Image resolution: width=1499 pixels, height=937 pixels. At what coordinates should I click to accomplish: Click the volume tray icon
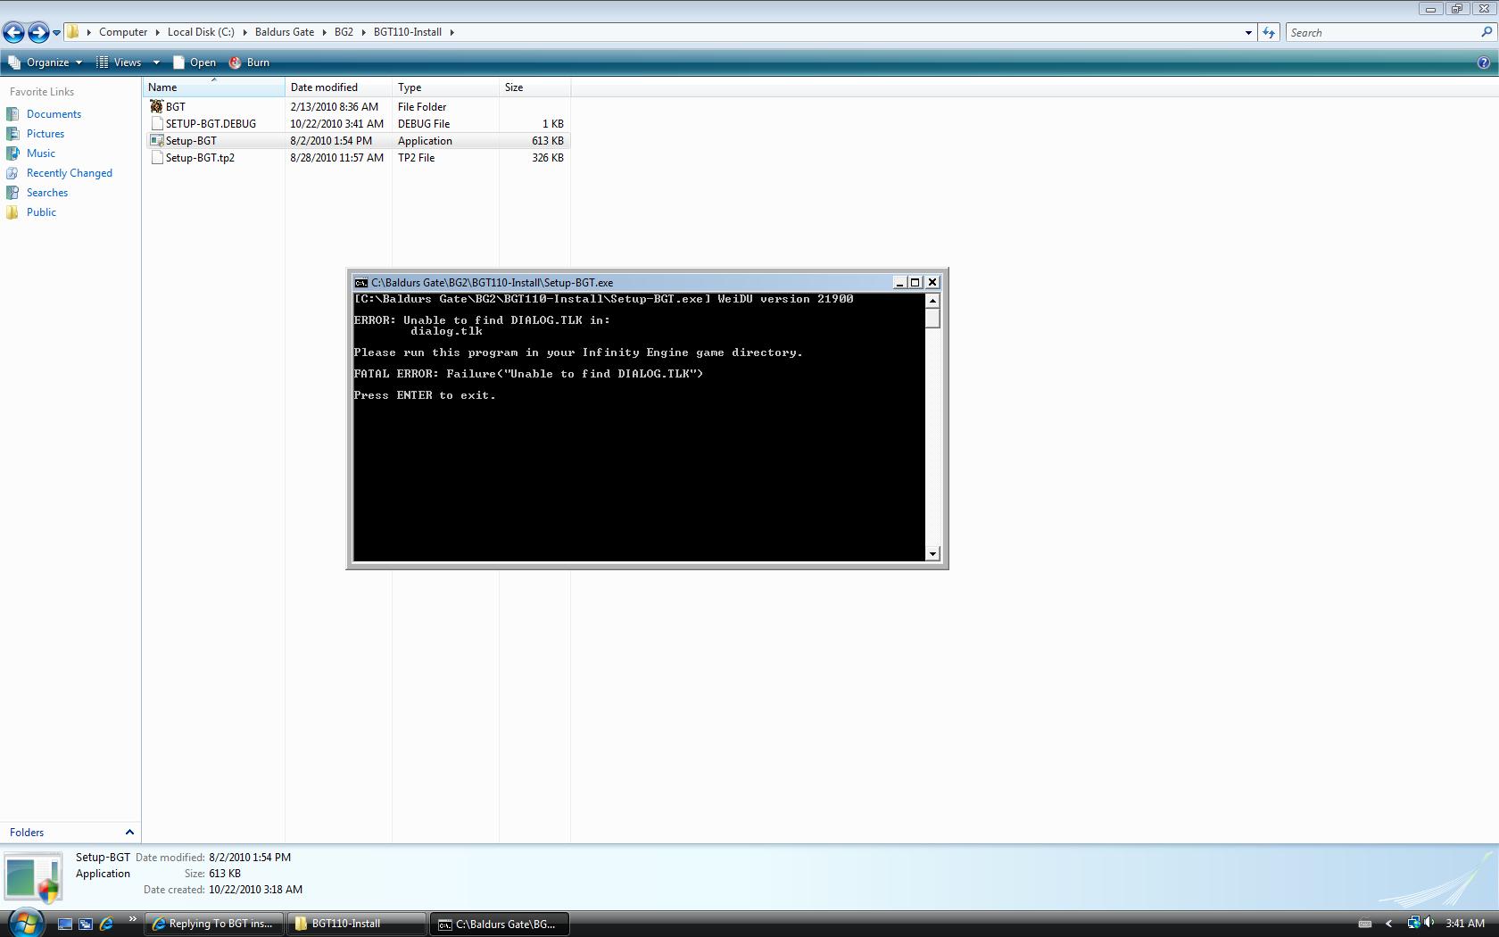tap(1429, 923)
